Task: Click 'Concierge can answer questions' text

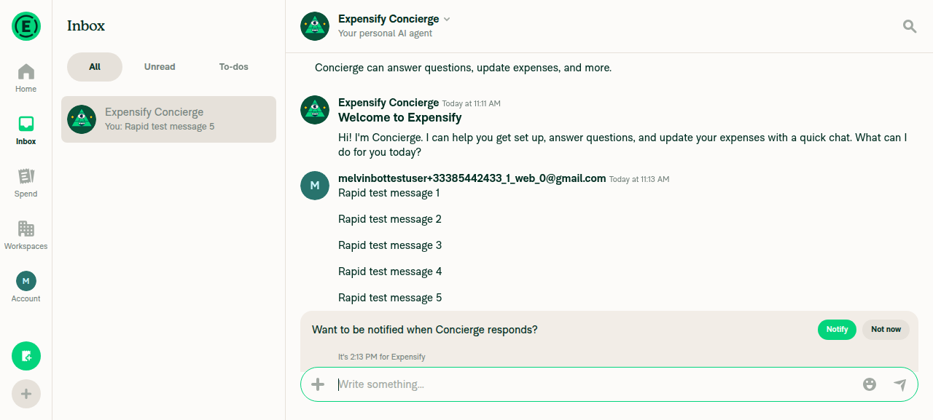Action: point(464,68)
